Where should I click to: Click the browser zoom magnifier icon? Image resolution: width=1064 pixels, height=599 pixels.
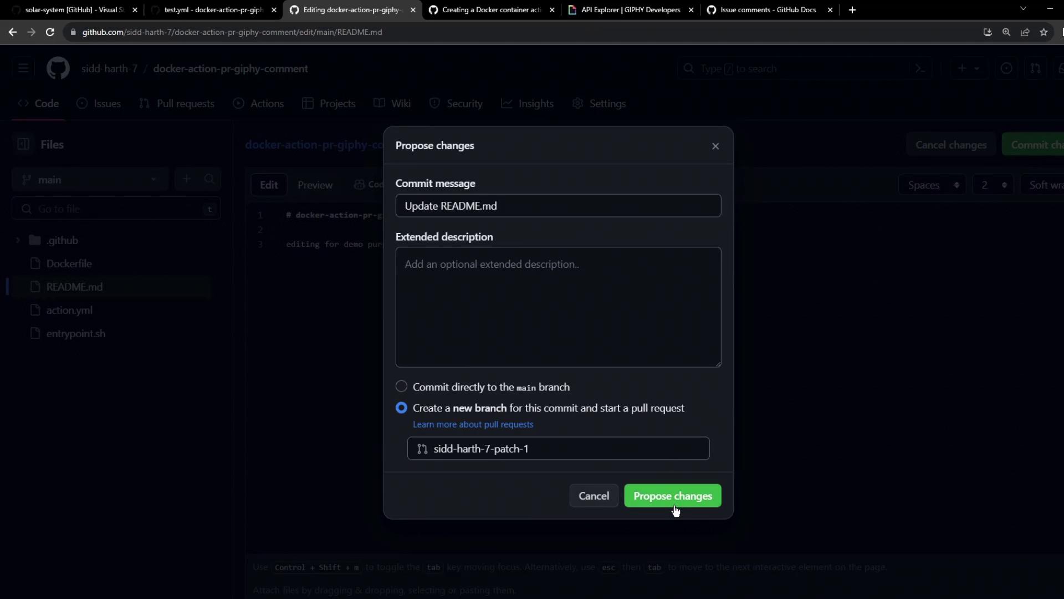(x=1006, y=32)
